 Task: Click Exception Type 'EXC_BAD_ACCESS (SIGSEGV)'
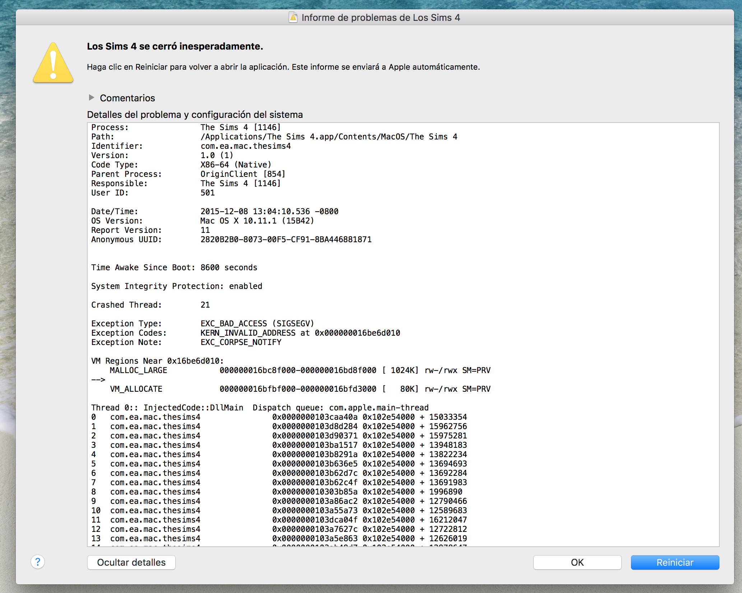(x=257, y=323)
